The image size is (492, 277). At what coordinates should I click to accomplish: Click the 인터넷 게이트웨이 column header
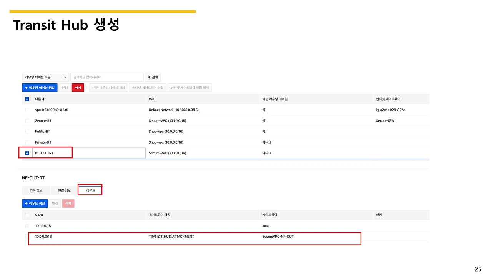click(x=388, y=99)
